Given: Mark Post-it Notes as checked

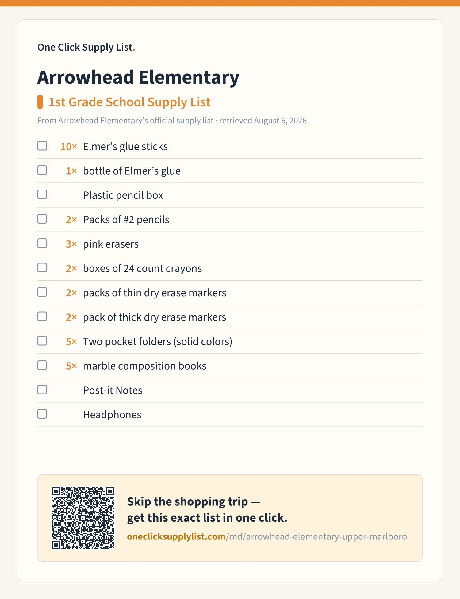Looking at the screenshot, I should [42, 390].
